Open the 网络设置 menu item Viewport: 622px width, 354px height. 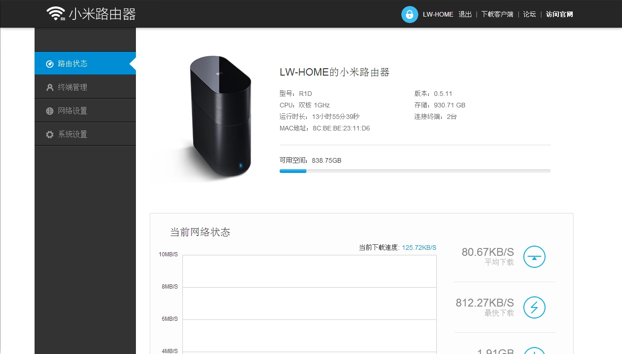click(85, 110)
